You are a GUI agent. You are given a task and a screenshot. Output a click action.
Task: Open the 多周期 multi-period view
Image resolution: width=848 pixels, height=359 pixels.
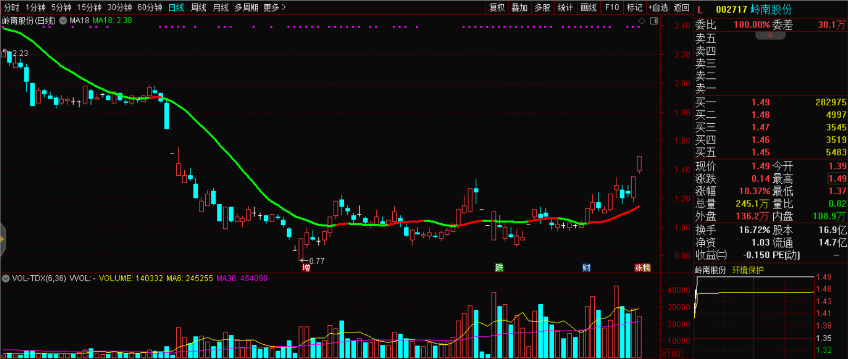pos(246,7)
